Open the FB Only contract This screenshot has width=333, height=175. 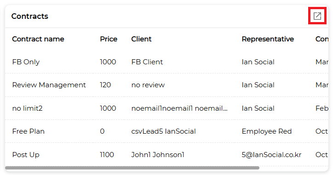coord(26,62)
